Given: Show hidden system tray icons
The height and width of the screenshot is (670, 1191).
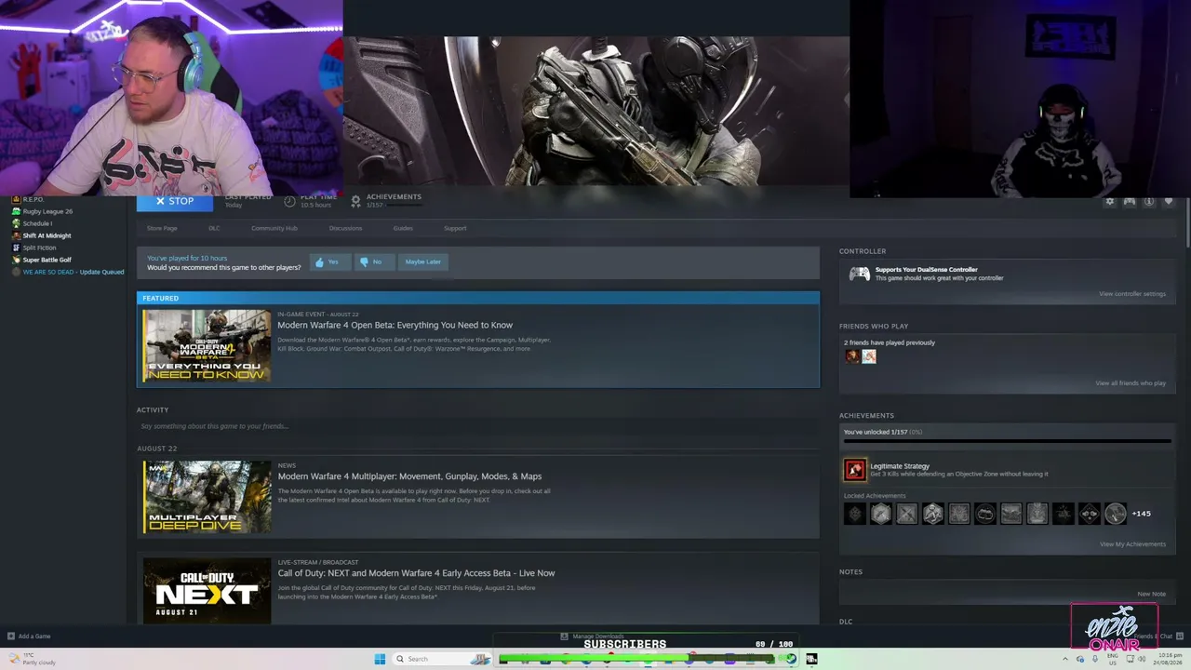Looking at the screenshot, I should pos(1064,659).
